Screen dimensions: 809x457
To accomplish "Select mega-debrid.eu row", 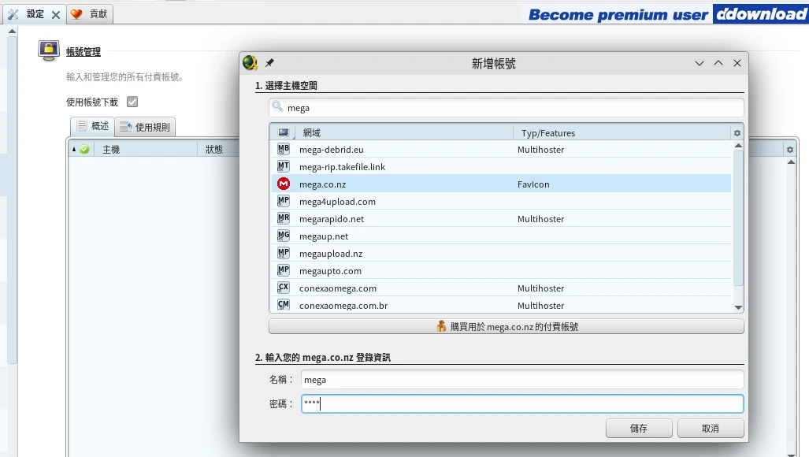I will click(x=501, y=149).
